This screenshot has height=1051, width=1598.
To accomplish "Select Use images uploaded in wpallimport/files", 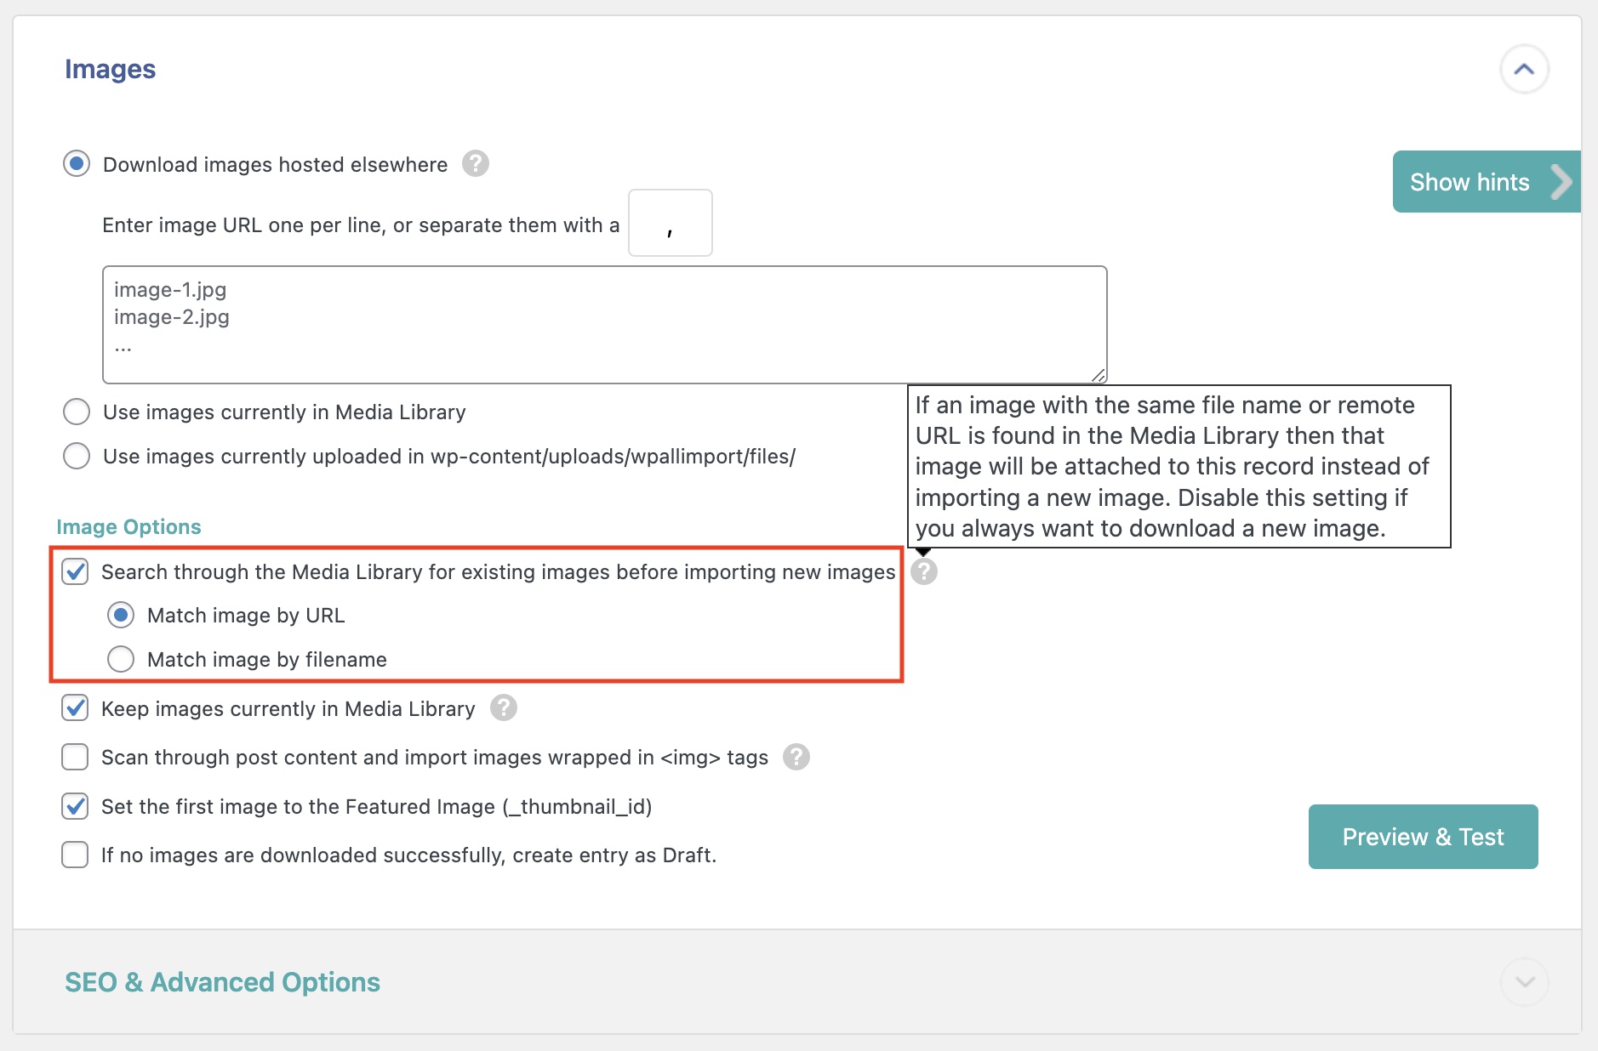I will (77, 456).
